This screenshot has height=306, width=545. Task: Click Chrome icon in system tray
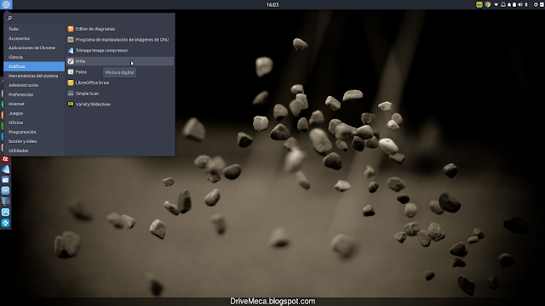pyautogui.click(x=488, y=4)
